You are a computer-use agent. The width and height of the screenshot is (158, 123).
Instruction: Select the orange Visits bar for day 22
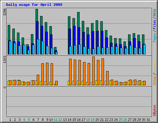107,78
